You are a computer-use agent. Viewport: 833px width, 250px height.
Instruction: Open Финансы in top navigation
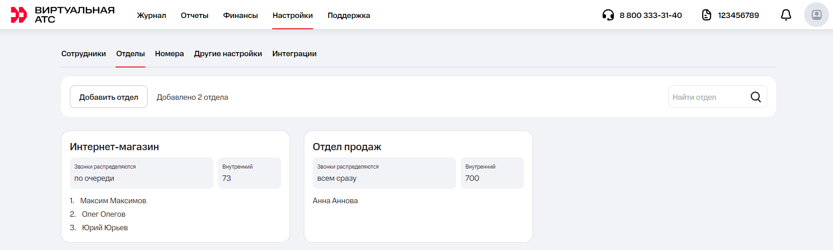pos(240,15)
